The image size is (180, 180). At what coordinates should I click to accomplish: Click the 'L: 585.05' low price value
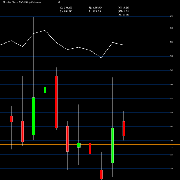(95, 12)
